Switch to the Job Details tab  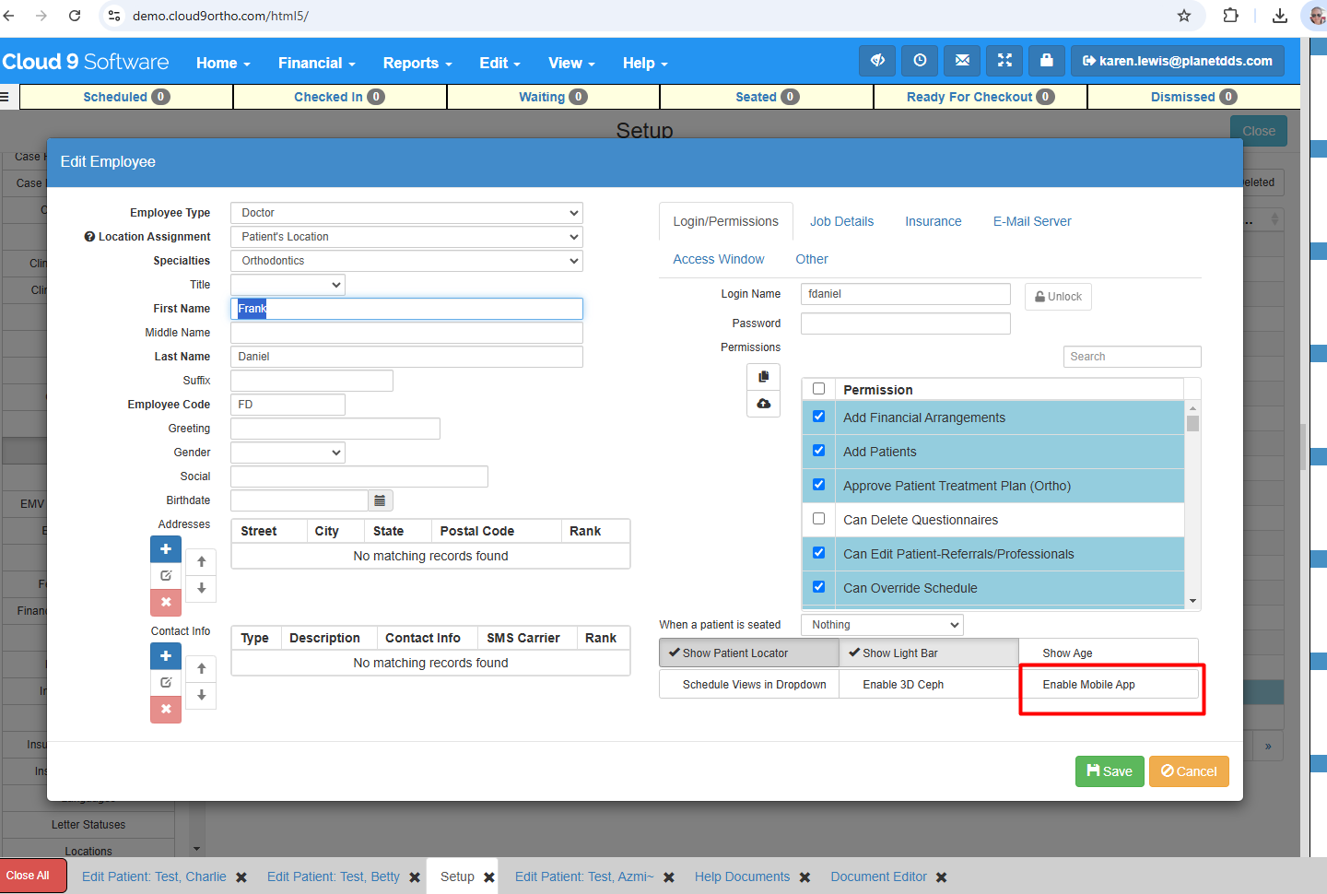(x=841, y=221)
